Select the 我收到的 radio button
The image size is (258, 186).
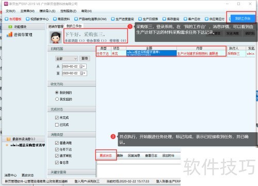coord(57,92)
